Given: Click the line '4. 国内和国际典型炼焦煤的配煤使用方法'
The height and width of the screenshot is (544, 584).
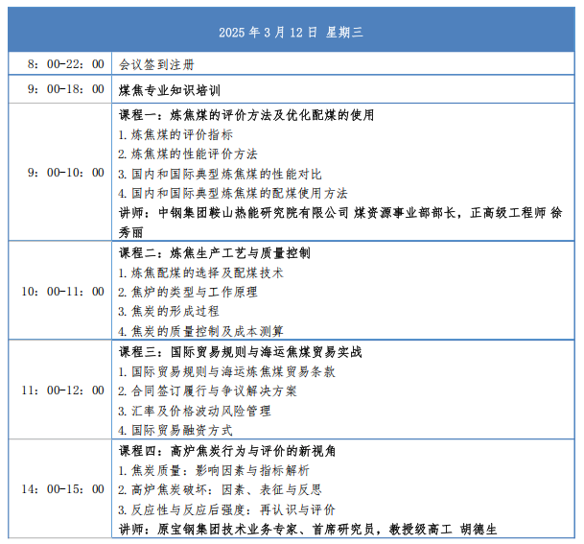Looking at the screenshot, I should [233, 193].
